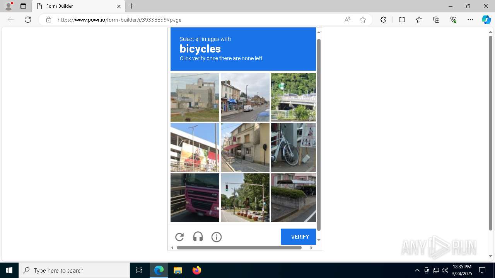View site information lock icon
495x278 pixels.
tap(49, 20)
